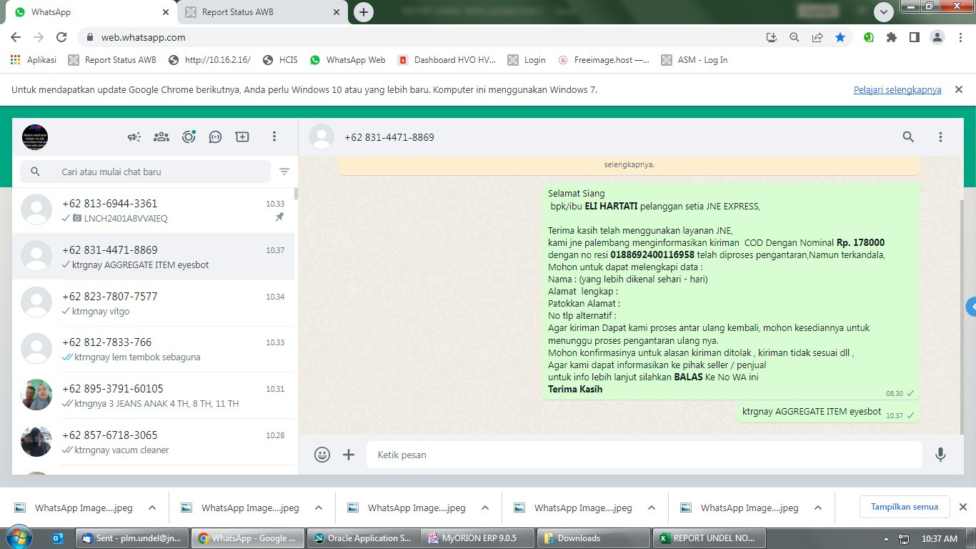
Task: Bookmark this page with the star icon
Action: click(840, 37)
